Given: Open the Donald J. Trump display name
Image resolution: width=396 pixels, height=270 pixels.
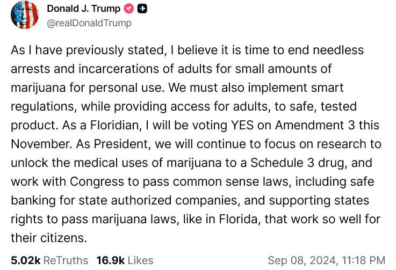Looking at the screenshot, I should tap(84, 9).
